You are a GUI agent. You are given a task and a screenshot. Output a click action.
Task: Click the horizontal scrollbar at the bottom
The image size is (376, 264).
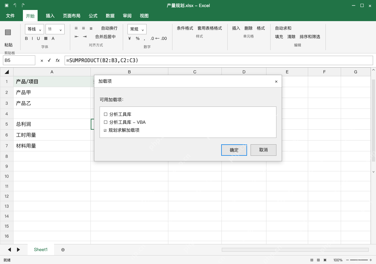tap(295, 250)
